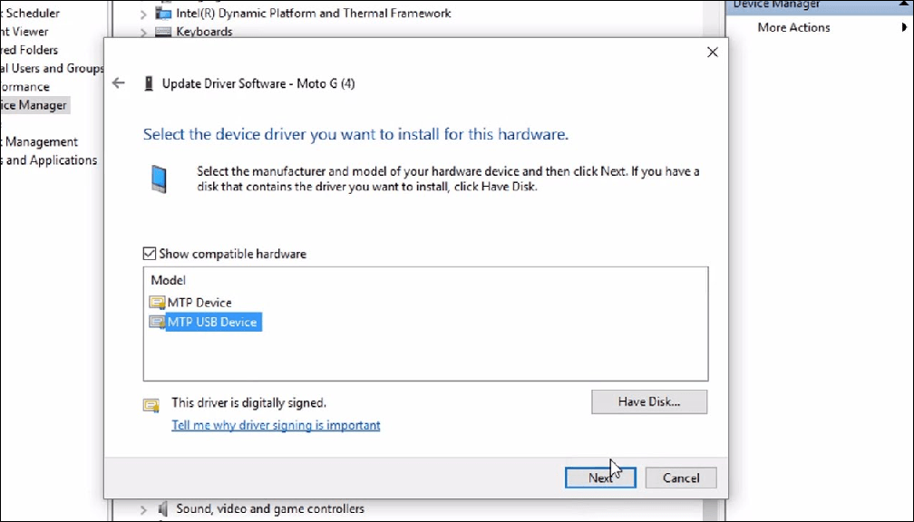Open the More Actions submenu arrow

905,27
